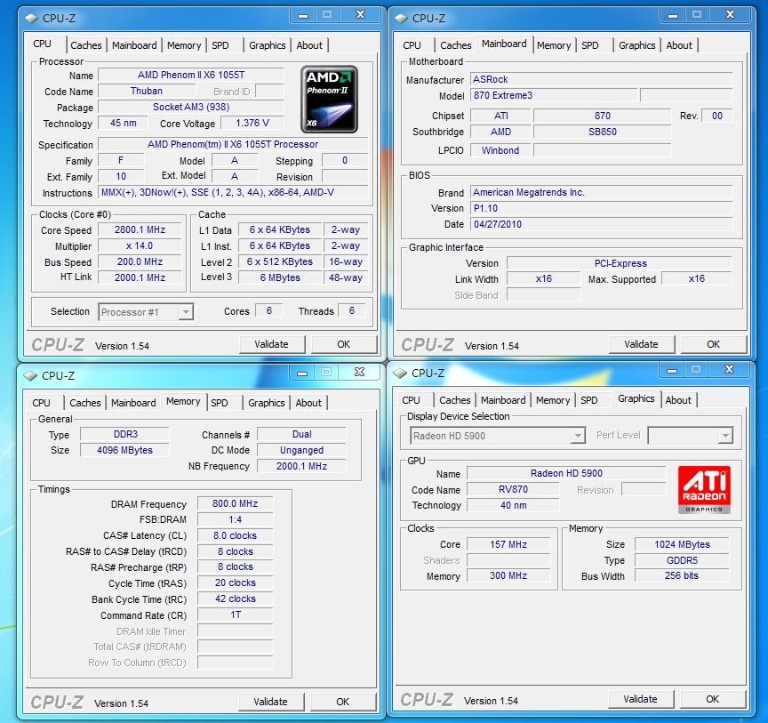
Task: Click the Core Speed value 2800.1 MHz
Action: (x=140, y=230)
